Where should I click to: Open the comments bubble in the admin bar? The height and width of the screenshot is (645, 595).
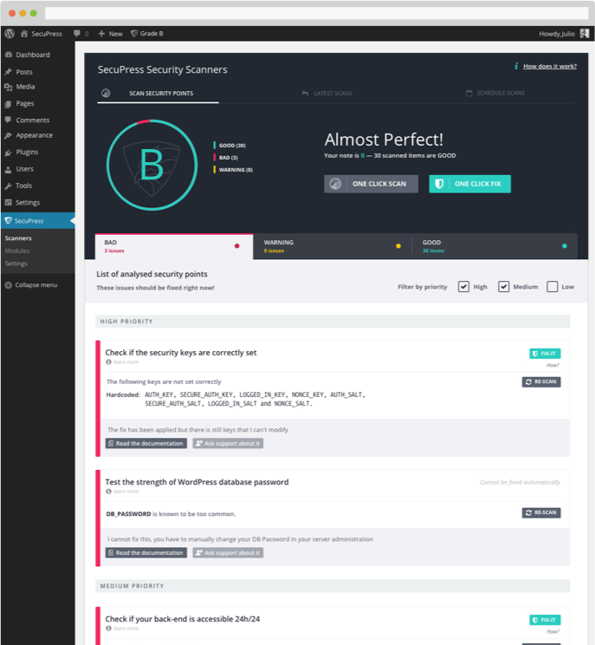(x=77, y=34)
